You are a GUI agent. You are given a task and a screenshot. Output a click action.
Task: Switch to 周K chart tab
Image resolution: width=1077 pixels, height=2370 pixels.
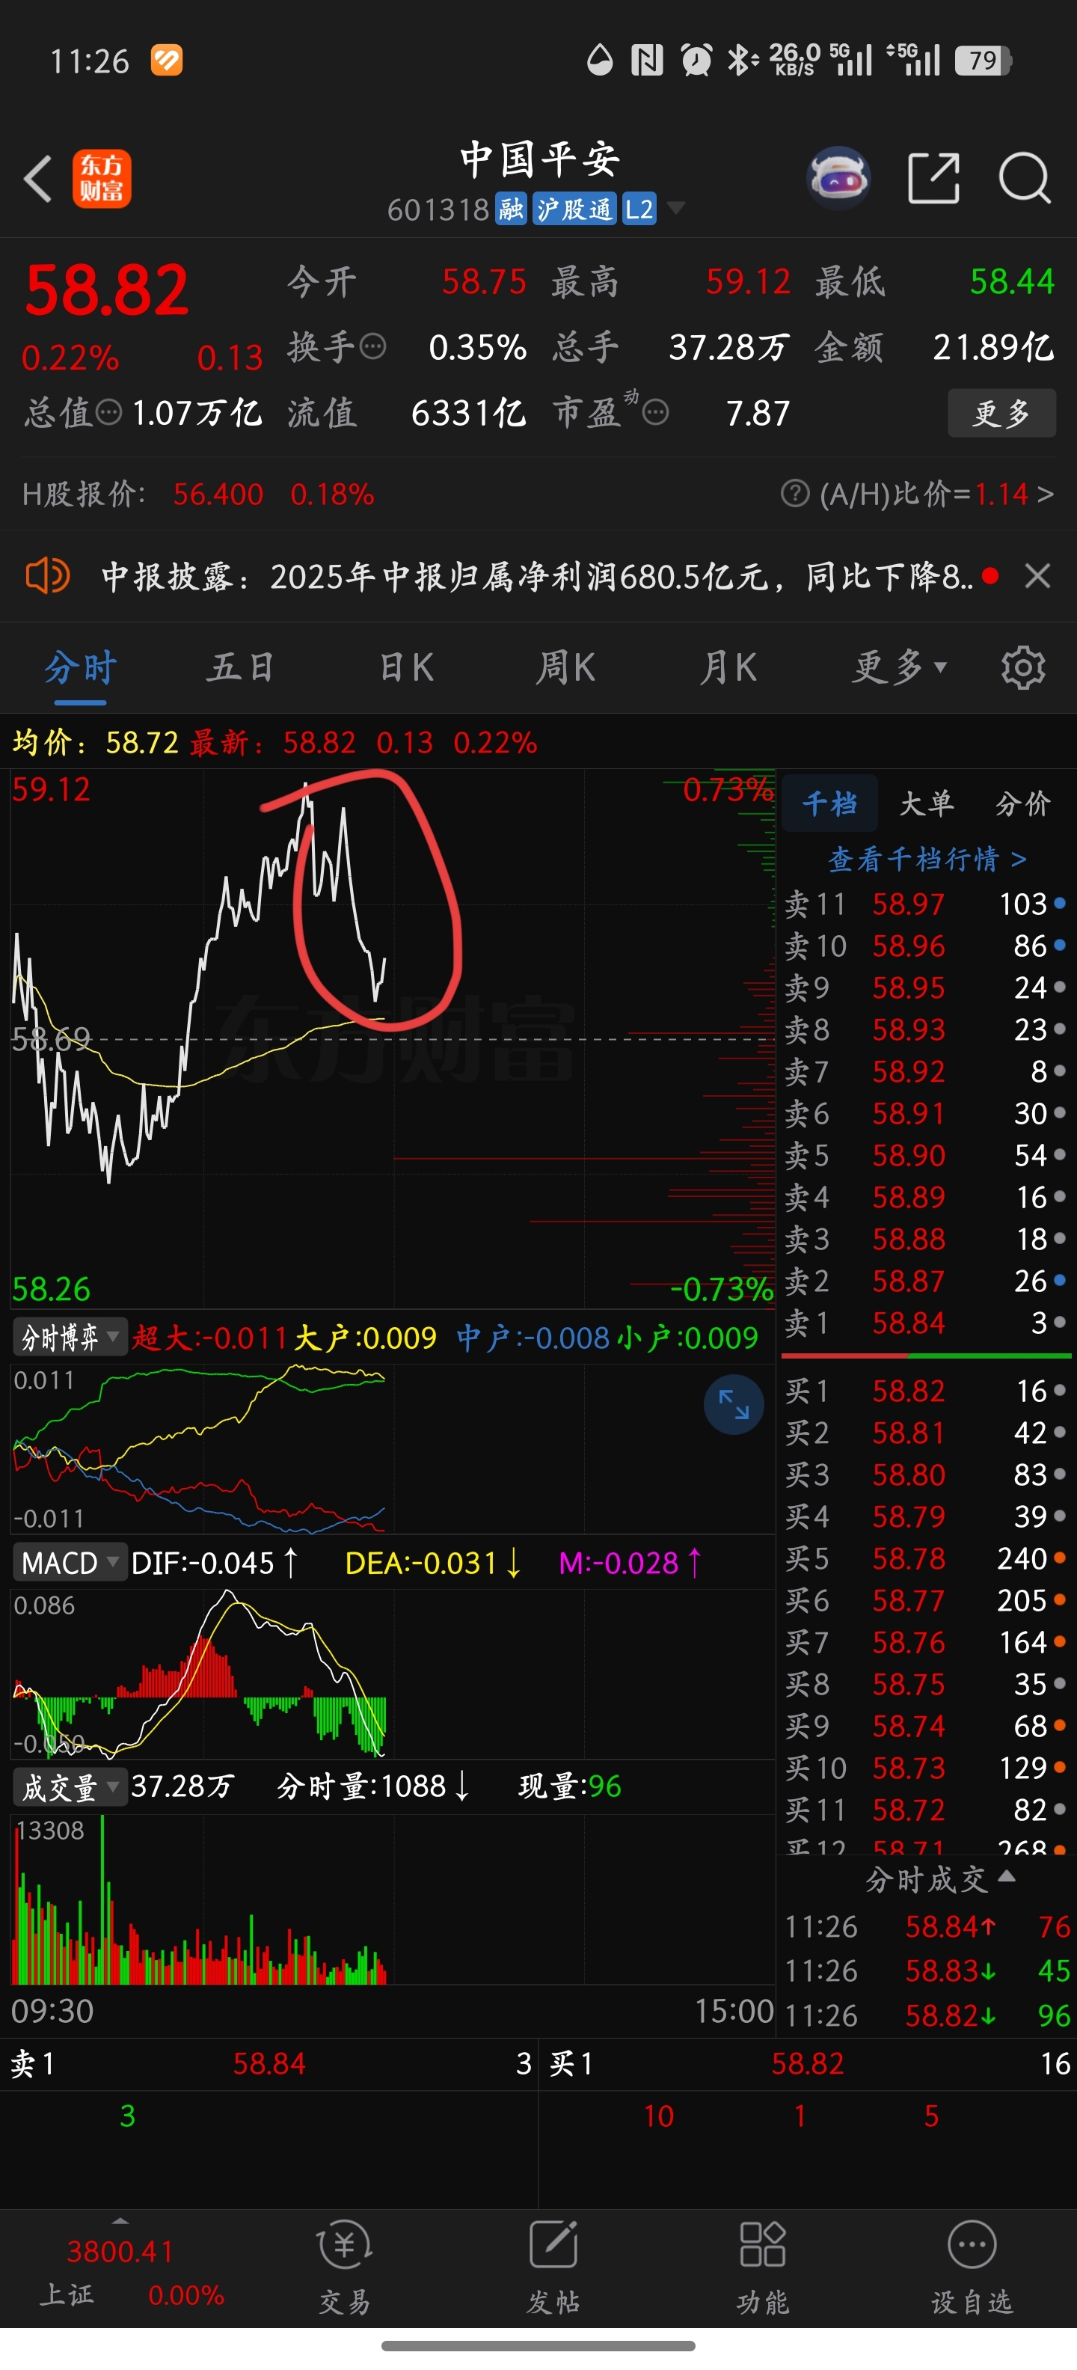[567, 667]
